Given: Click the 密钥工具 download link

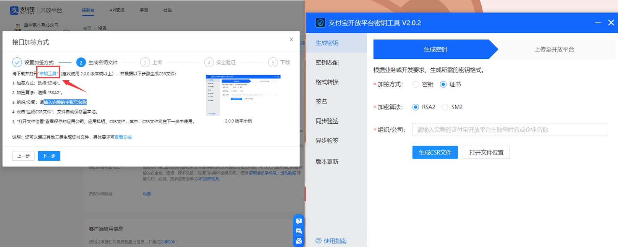Looking at the screenshot, I should 48,74.
